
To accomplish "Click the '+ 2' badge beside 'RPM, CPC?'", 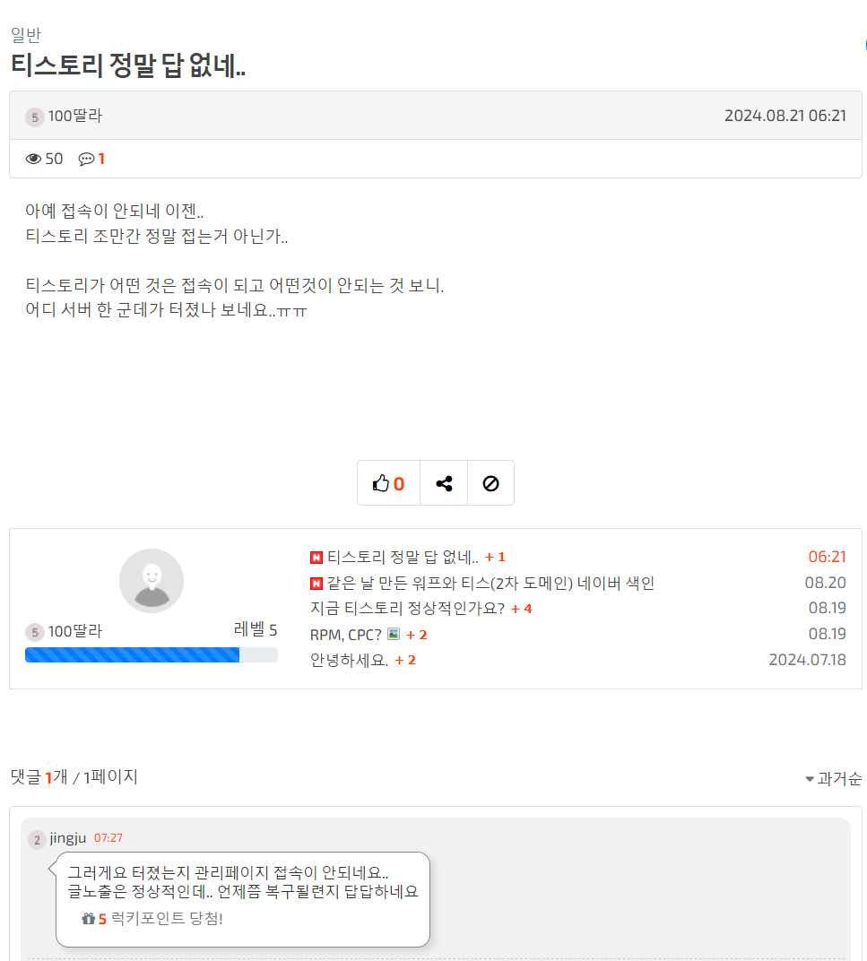I will (416, 635).
